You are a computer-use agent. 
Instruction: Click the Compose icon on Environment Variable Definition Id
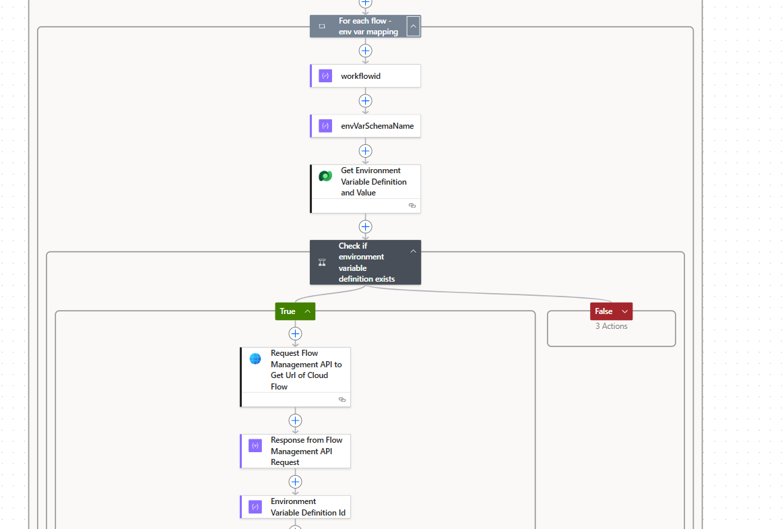coord(255,507)
